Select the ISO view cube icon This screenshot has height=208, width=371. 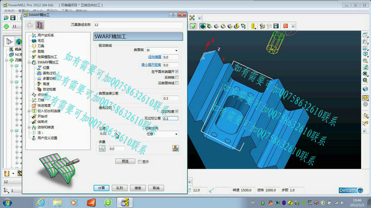tap(366, 54)
